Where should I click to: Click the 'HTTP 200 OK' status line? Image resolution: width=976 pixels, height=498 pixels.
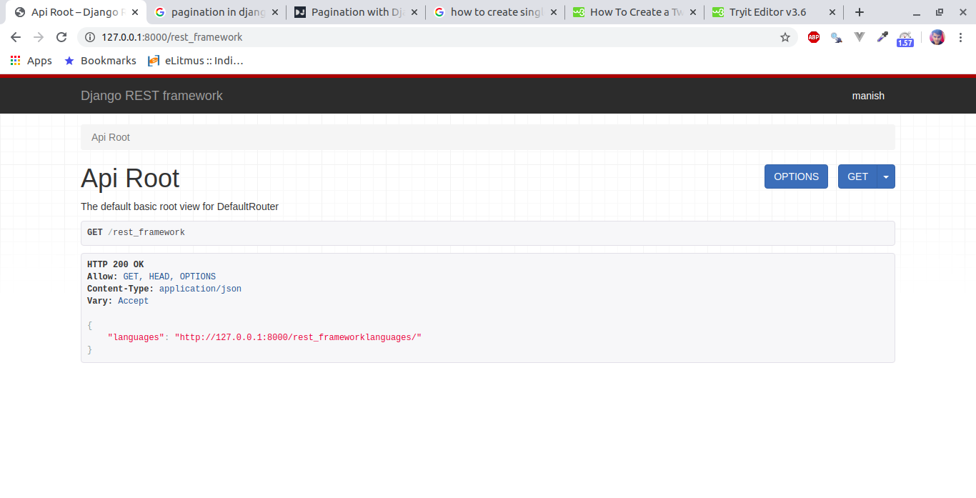point(115,264)
